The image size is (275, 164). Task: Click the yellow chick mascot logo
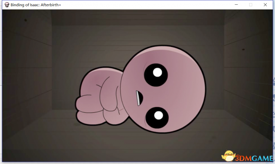pos(228,155)
